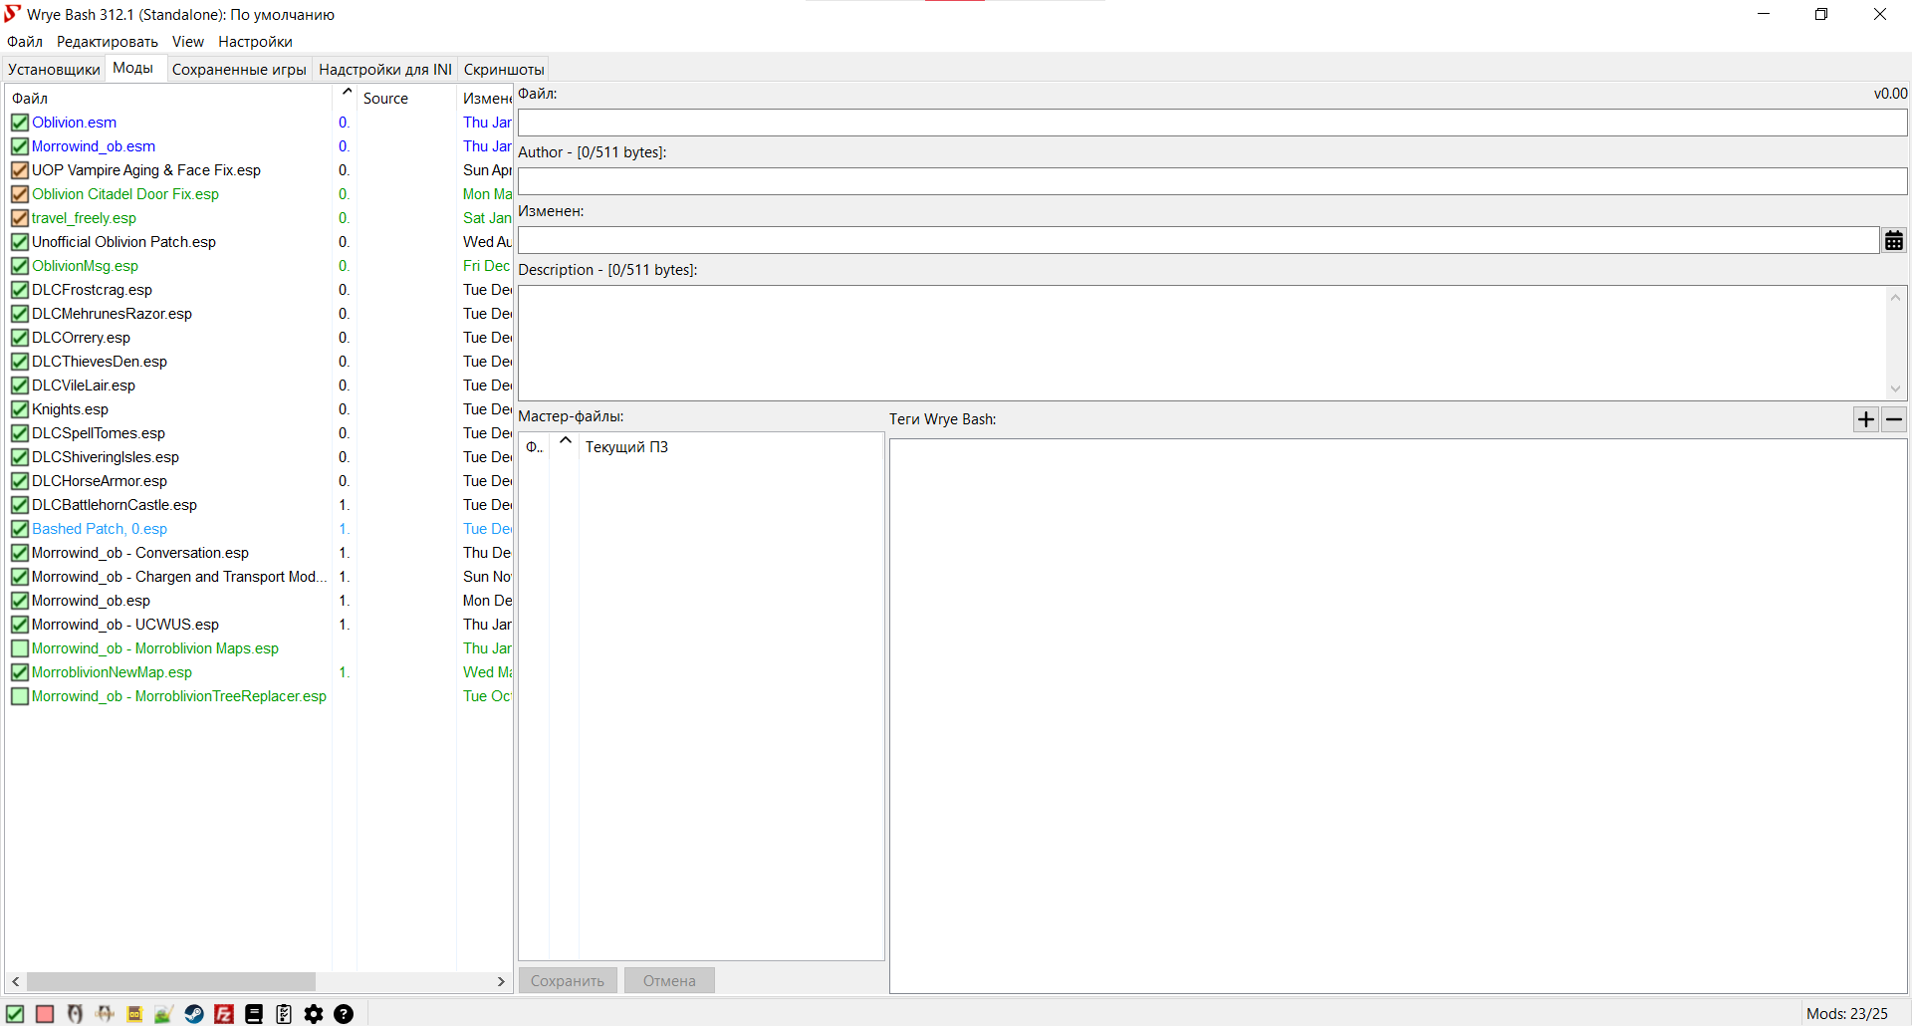Screen dimensions: 1912x1026
Task: Select the Morrowind_ob - UCWUS.esp mod name
Action: [124, 625]
